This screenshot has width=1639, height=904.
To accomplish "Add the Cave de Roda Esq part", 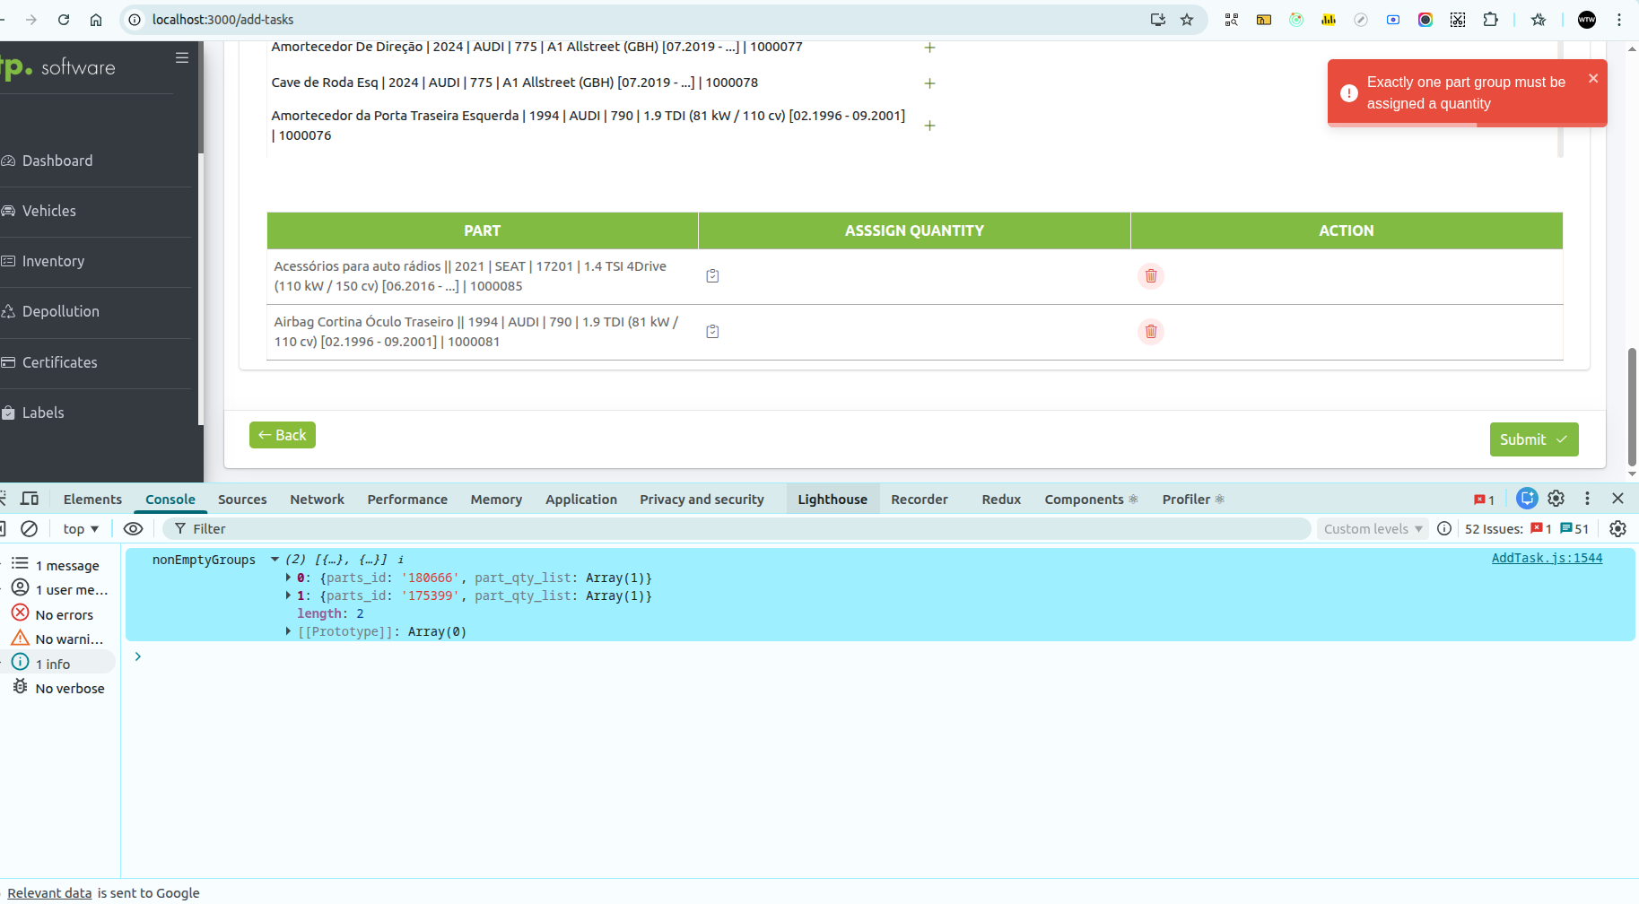I will tap(929, 83).
